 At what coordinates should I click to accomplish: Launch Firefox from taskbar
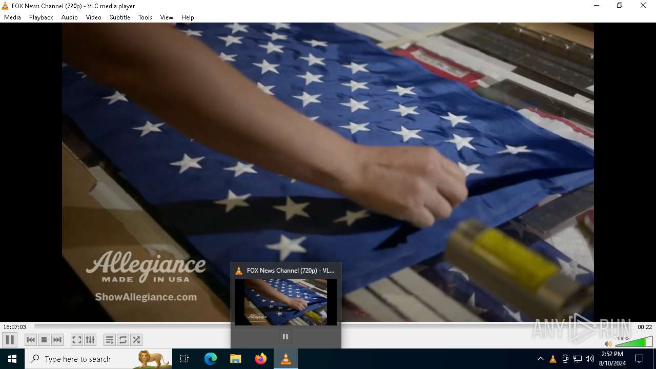(x=261, y=359)
